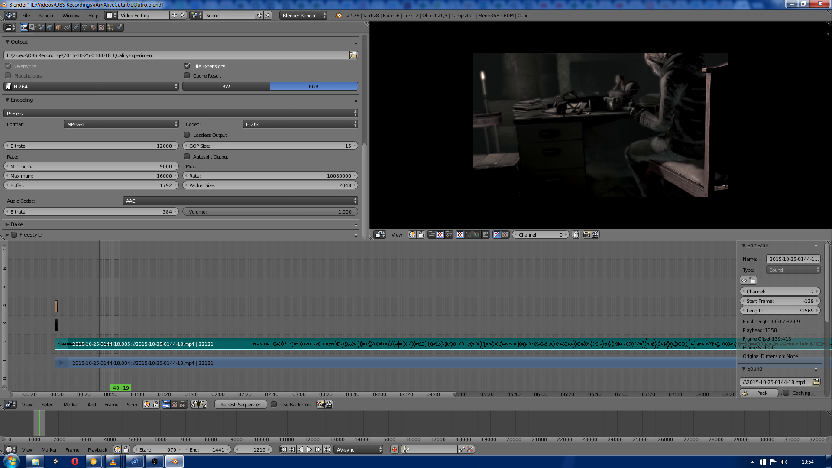The width and height of the screenshot is (832, 468).
Task: Open VLC from the Windows taskbar
Action: (113, 461)
